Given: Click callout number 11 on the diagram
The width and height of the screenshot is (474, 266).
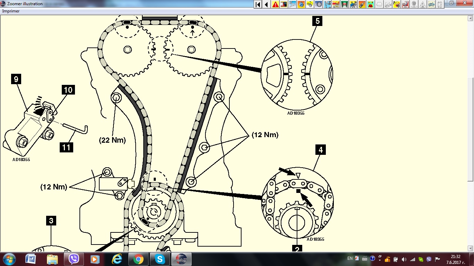Looking at the screenshot, I should (x=66, y=148).
